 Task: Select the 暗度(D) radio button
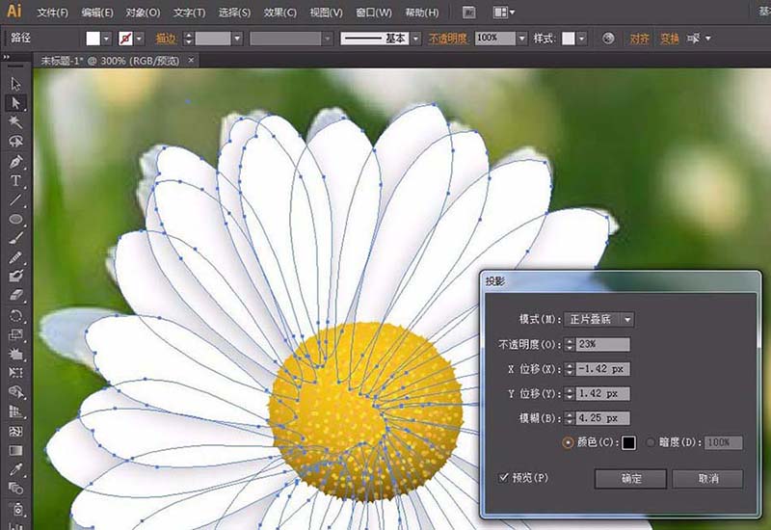coord(651,442)
